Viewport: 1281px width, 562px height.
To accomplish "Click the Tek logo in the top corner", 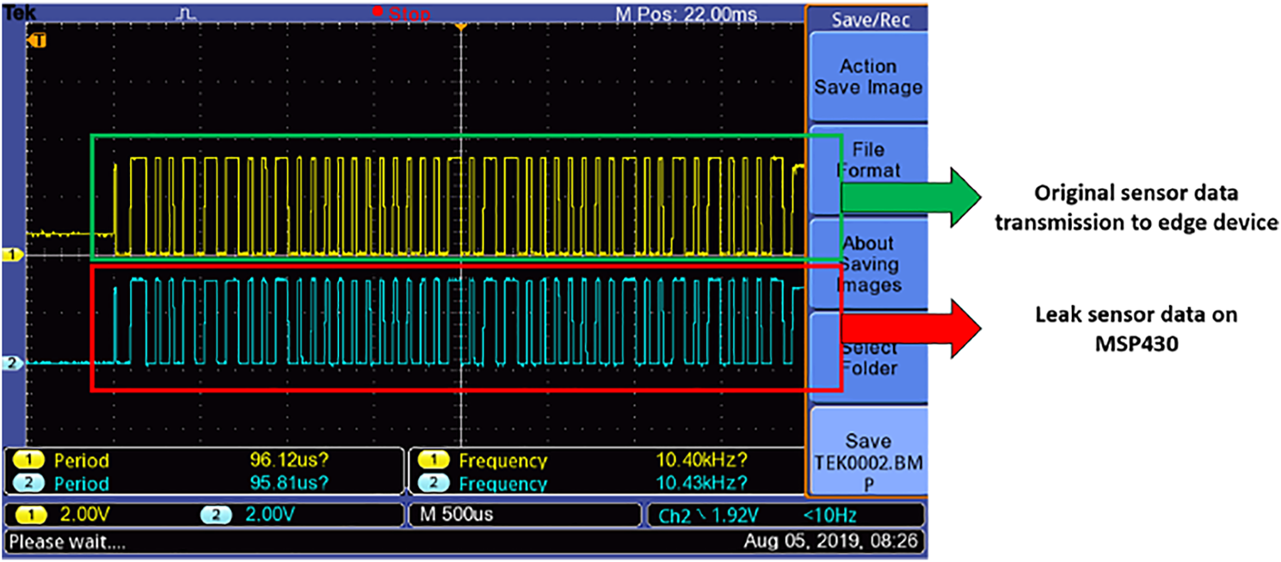I will 17,11.
